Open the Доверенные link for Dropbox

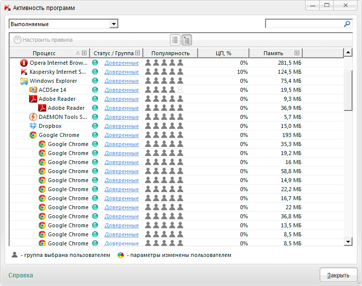(122, 126)
